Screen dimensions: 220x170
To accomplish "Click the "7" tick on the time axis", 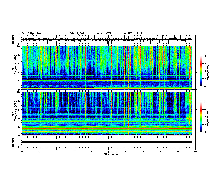I will pos(143,152).
